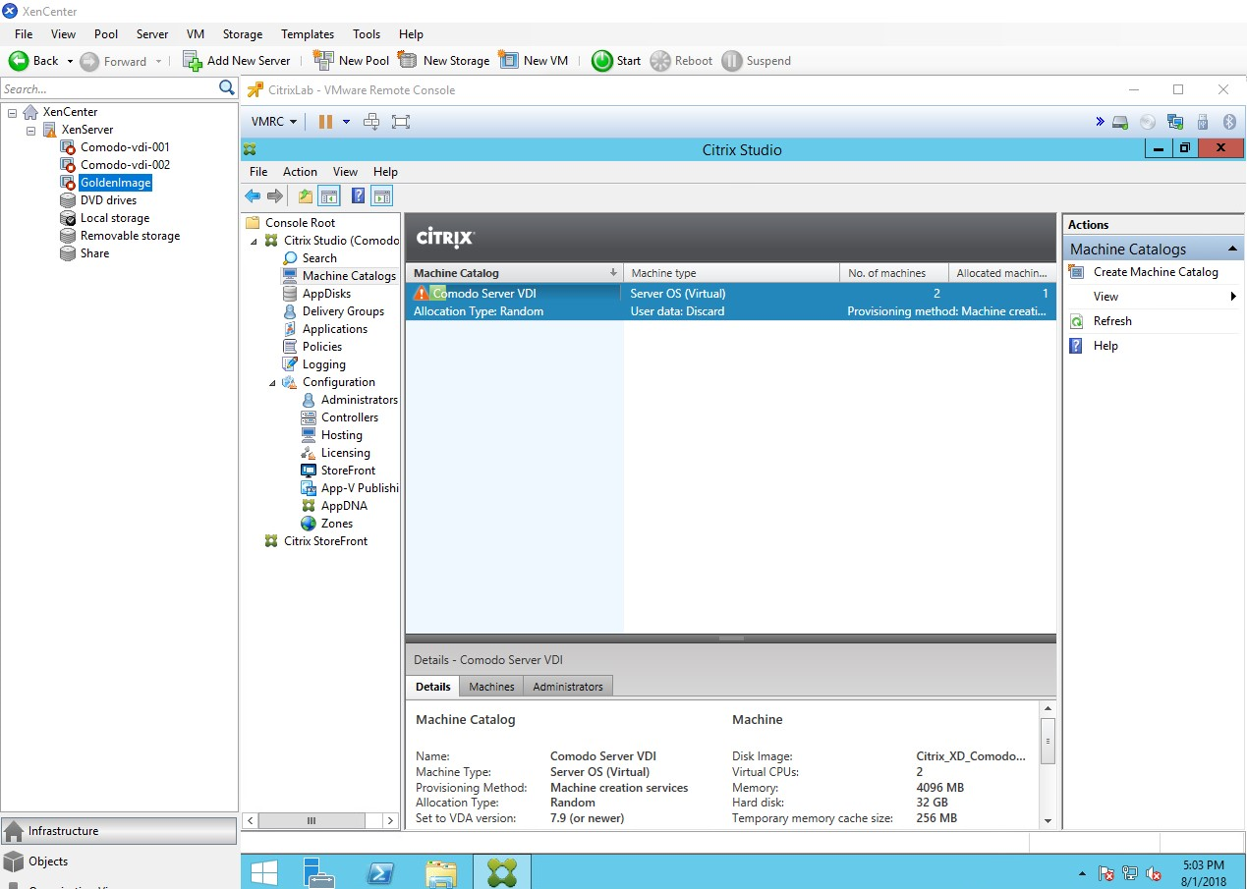
Task: Click the Citrix Studio blue back arrow
Action: click(x=254, y=195)
